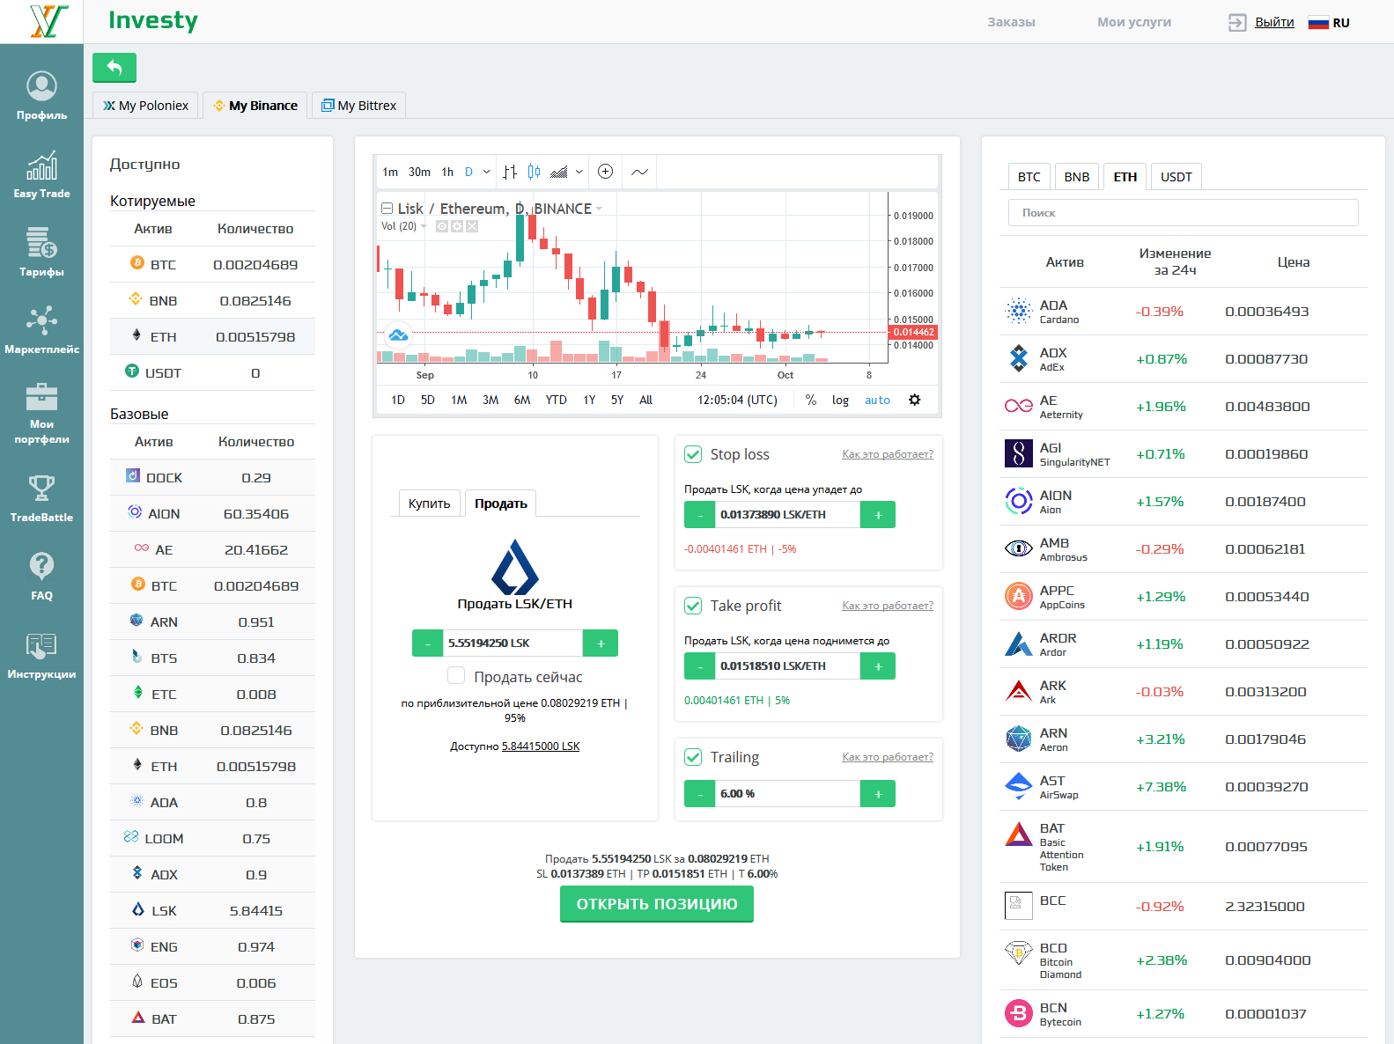This screenshot has height=1044, width=1394.
Task: Open the Vol (20) indicator dropdown
Action: pyautogui.click(x=424, y=226)
